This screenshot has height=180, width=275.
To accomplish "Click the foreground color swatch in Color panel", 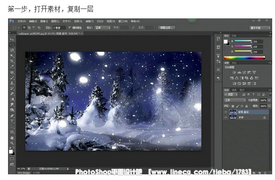I will (225, 41).
